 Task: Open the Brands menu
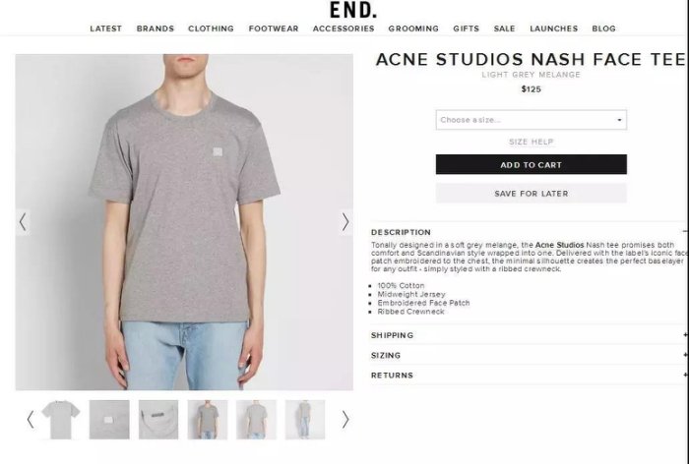(x=156, y=29)
